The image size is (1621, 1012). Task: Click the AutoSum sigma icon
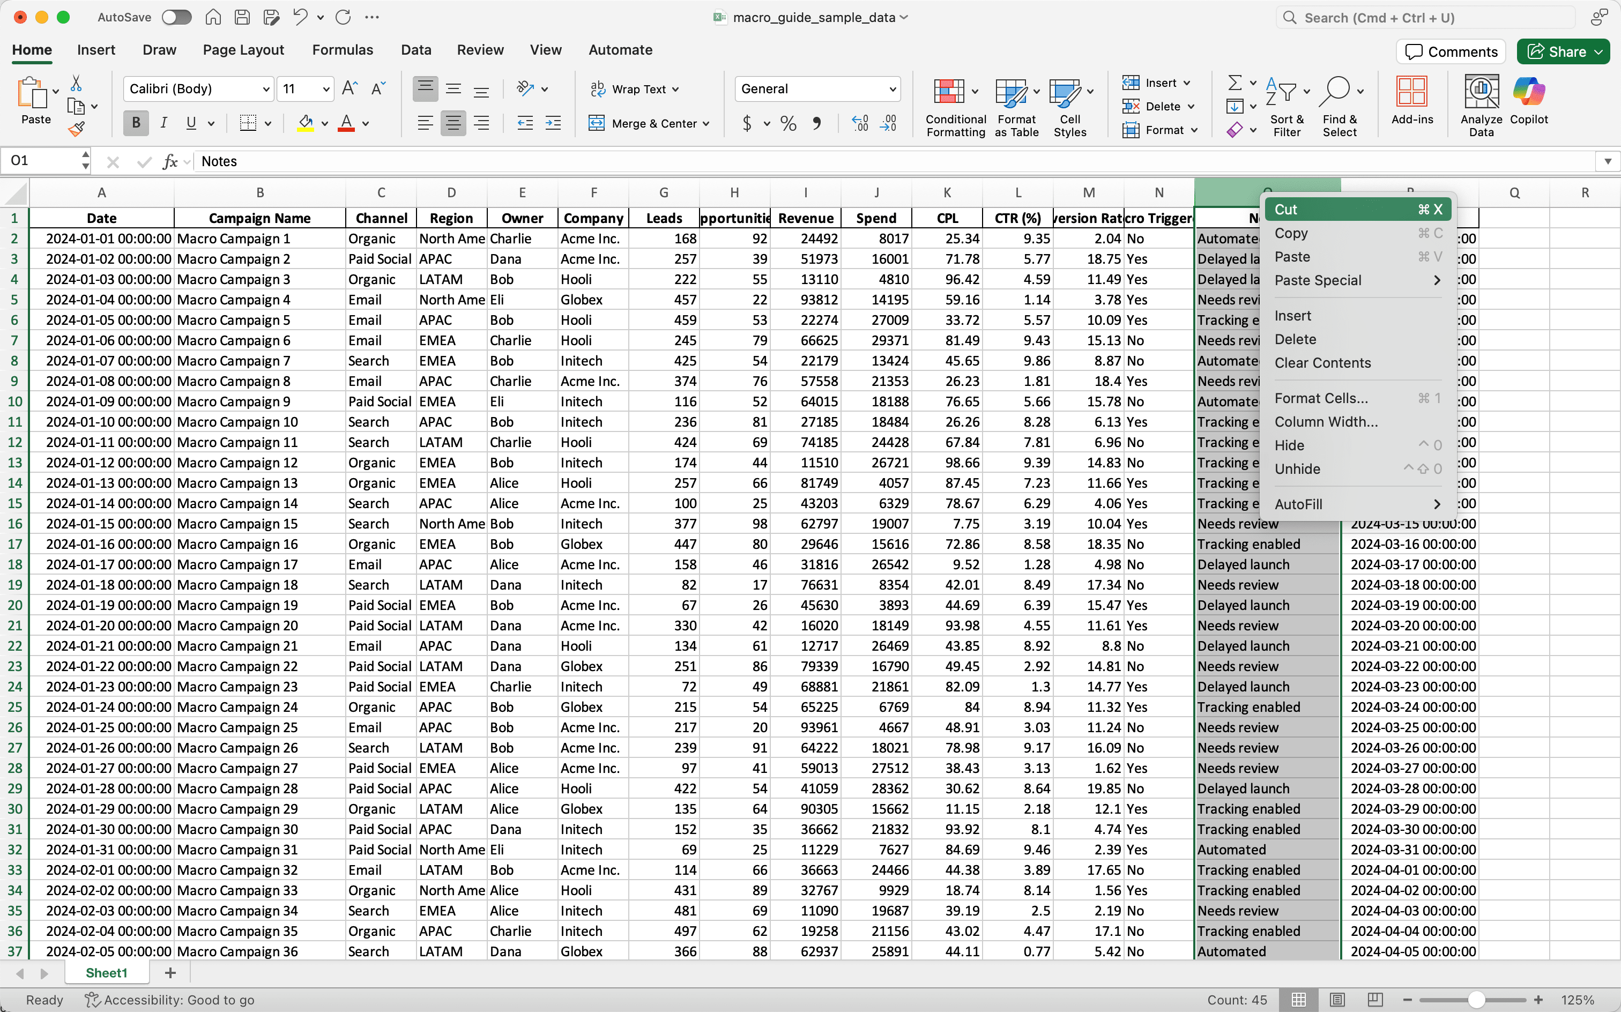click(1235, 83)
